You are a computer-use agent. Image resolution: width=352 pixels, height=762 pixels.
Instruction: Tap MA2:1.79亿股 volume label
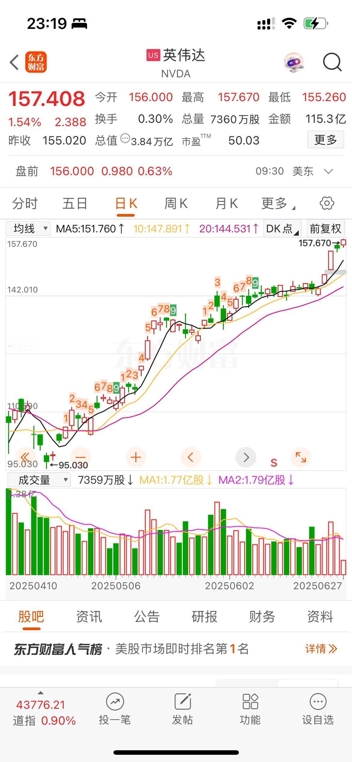tap(256, 480)
